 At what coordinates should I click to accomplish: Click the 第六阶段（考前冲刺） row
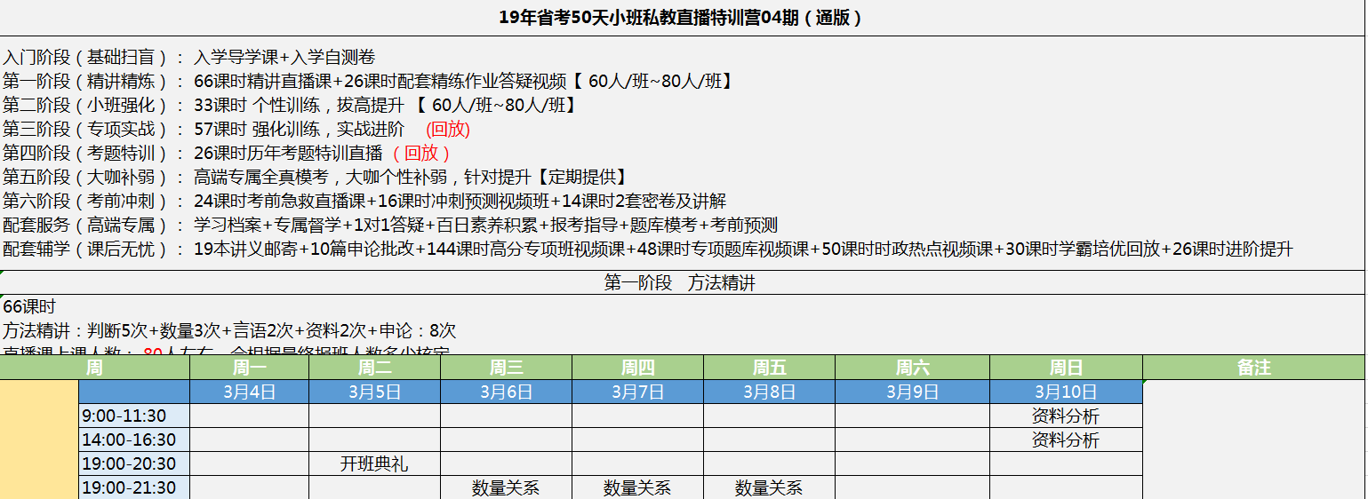[364, 202]
